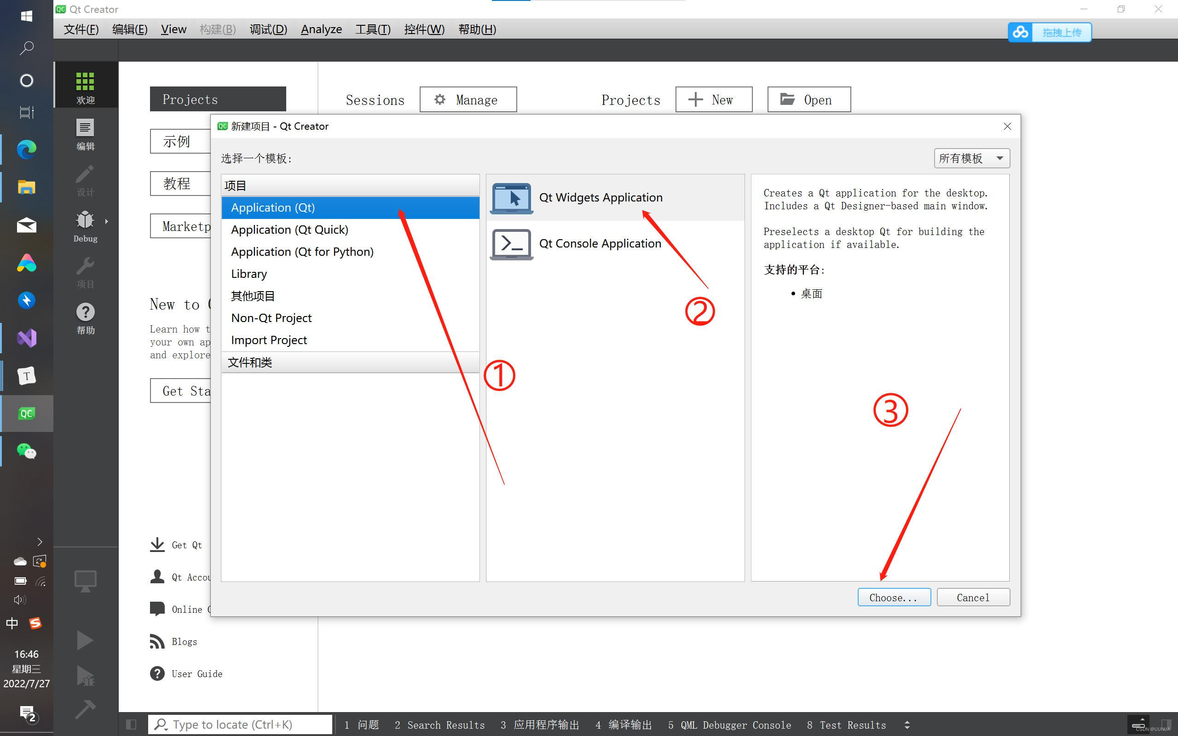Viewport: 1178px width, 736px height.
Task: Open Windows Start menu
Action: click(26, 16)
